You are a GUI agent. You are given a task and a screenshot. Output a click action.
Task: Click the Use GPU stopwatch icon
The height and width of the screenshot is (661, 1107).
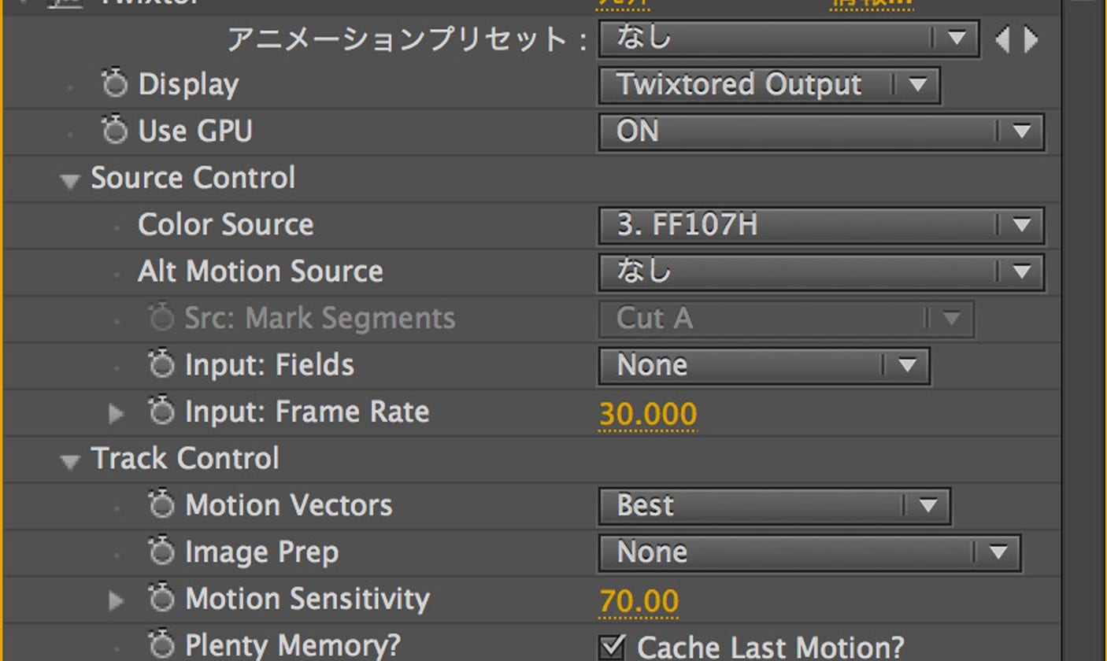(x=115, y=131)
